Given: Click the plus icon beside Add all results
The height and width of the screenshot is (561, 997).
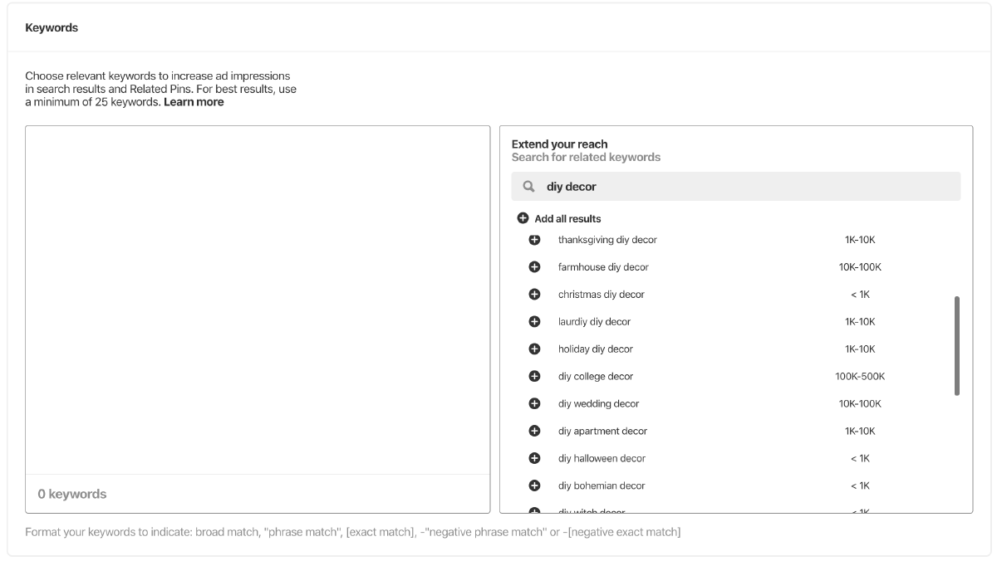Looking at the screenshot, I should tap(523, 217).
